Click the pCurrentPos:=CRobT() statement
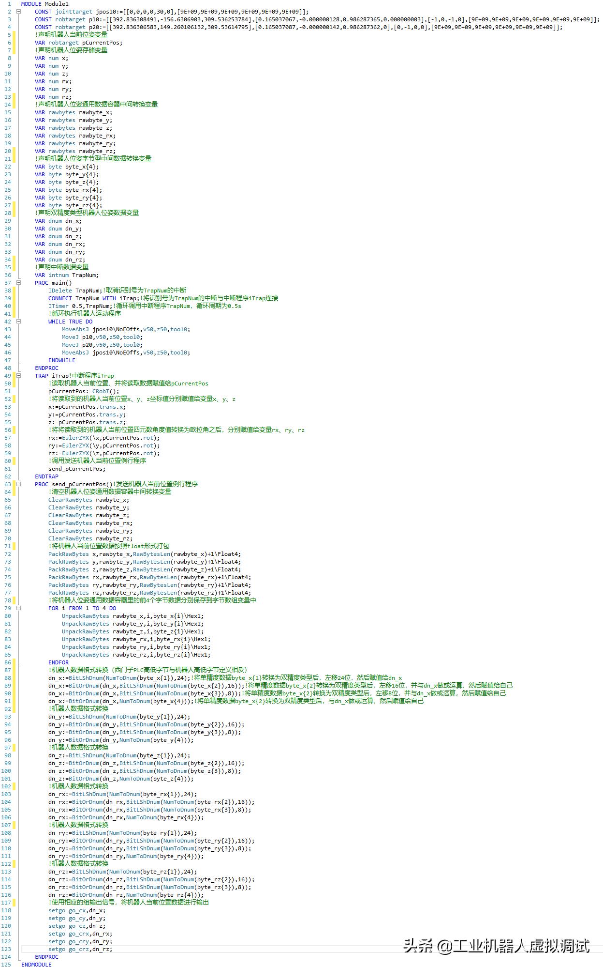Image resolution: width=603 pixels, height=967 pixels. pyautogui.click(x=84, y=391)
